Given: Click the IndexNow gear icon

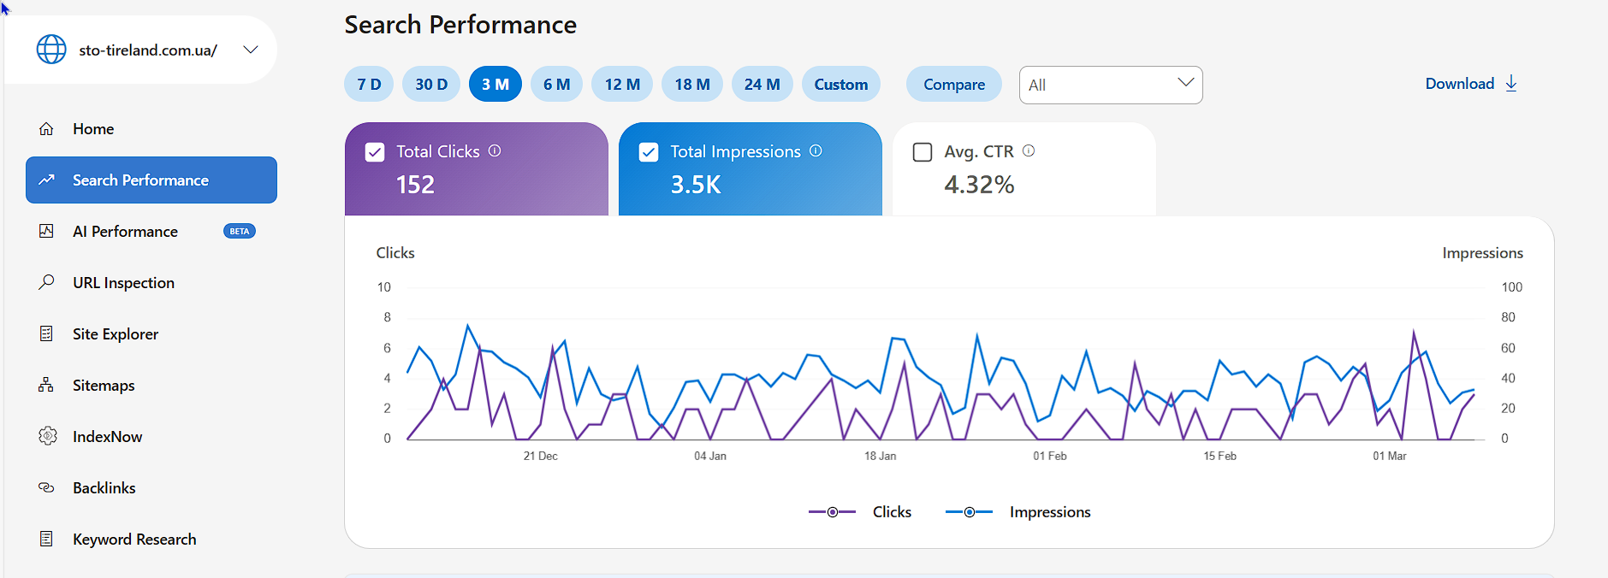Looking at the screenshot, I should [x=47, y=436].
